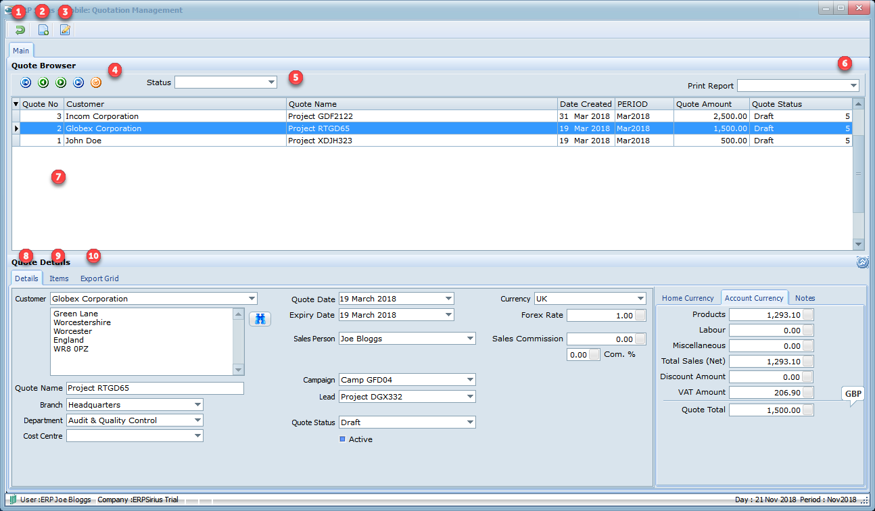875x511 pixels.
Task: Select the Incom Corporation quote row
Action: coord(432,116)
